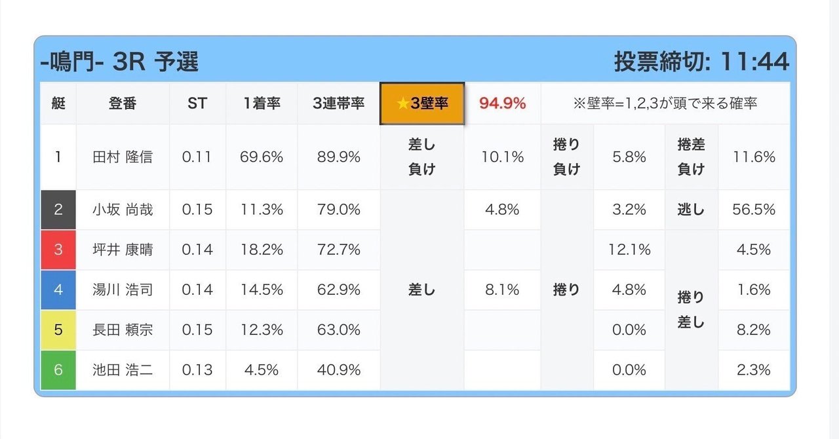Click the -鳴門- 3R 予選 title
Viewport: 839px width, 439px height.
click(119, 62)
